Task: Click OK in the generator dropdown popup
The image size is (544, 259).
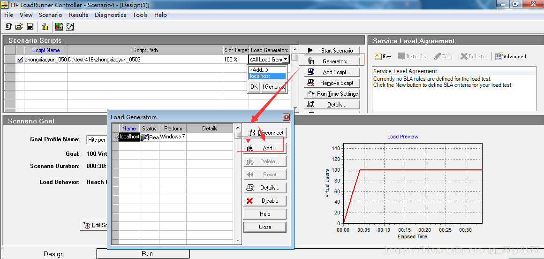Action: click(x=254, y=87)
